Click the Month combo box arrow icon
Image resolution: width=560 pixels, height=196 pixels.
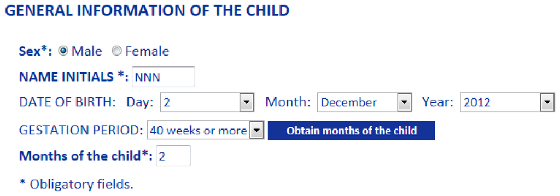point(404,102)
